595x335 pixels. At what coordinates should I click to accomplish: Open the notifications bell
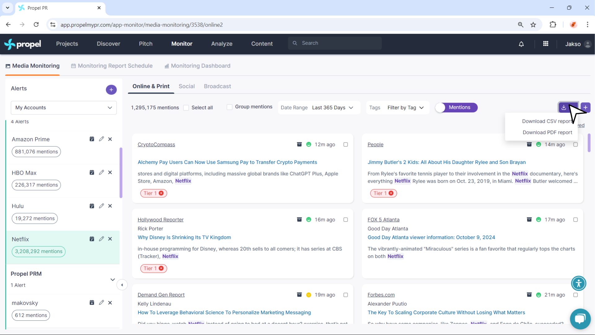(521, 44)
